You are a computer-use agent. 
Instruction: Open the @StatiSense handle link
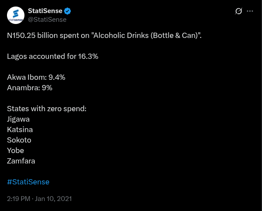pyautogui.click(x=47, y=19)
